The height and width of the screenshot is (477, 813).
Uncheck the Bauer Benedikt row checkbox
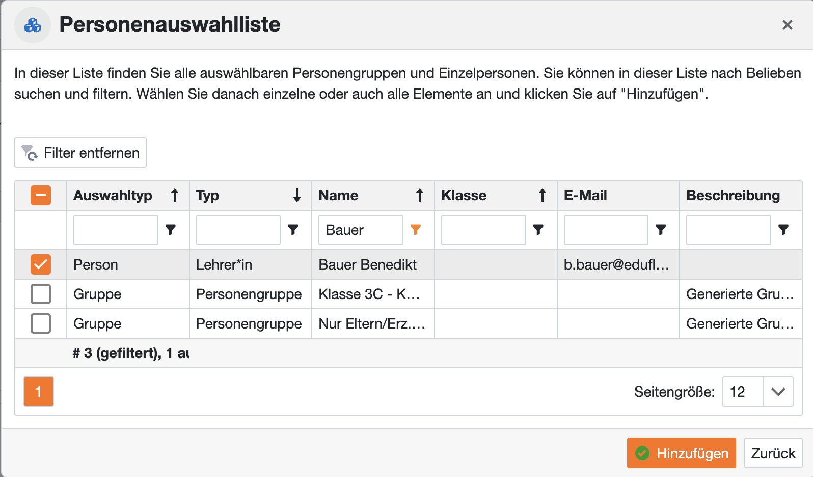(41, 264)
